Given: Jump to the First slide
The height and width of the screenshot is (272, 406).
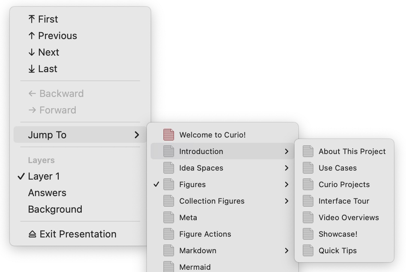Looking at the screenshot, I should click(x=80, y=19).
